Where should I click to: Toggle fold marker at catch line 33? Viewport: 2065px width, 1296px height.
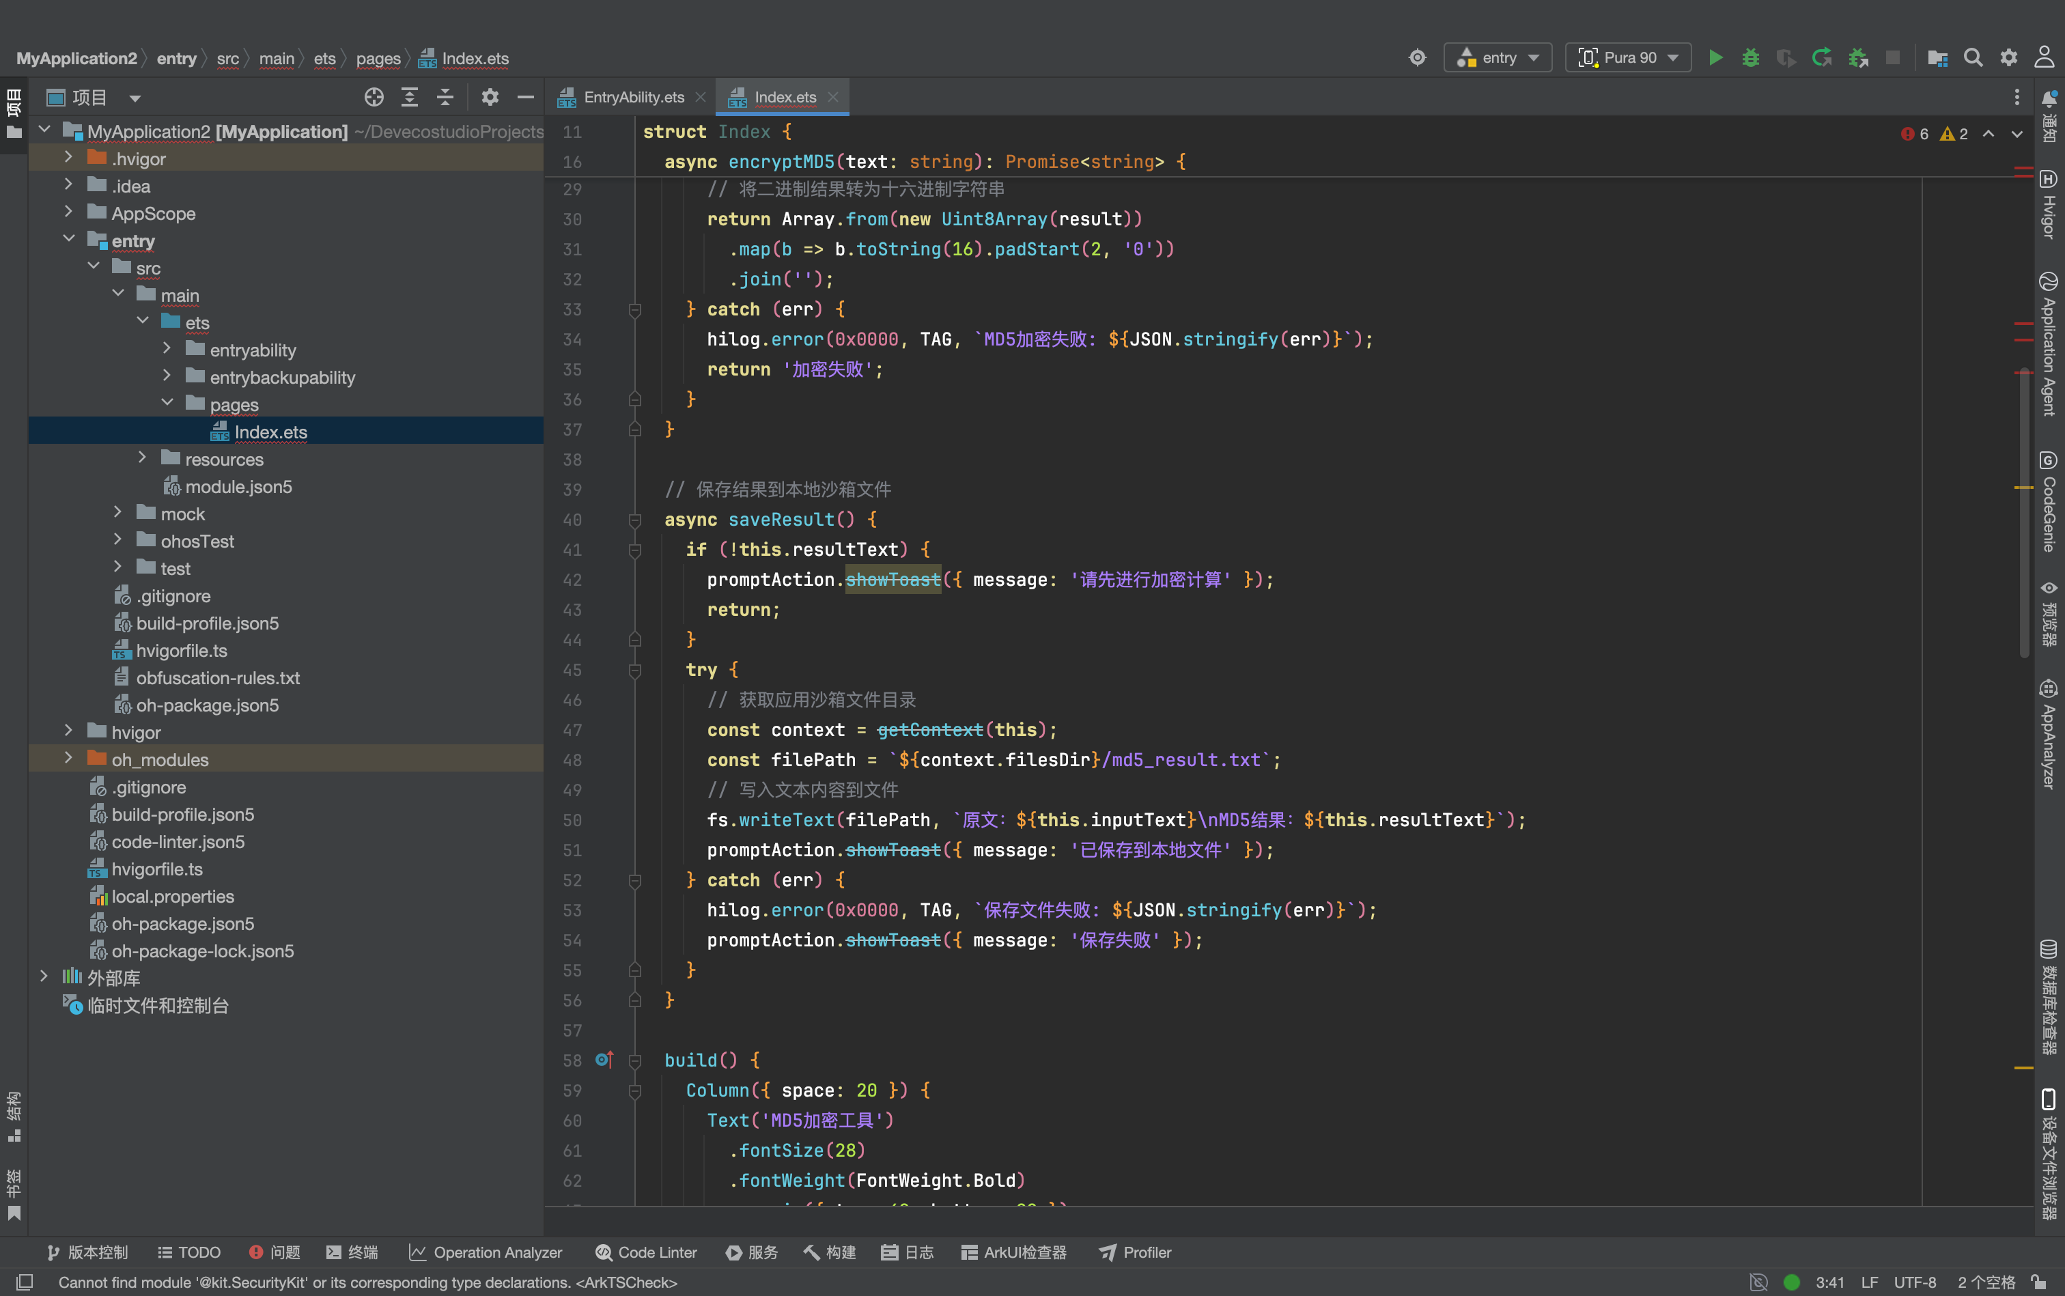click(635, 309)
